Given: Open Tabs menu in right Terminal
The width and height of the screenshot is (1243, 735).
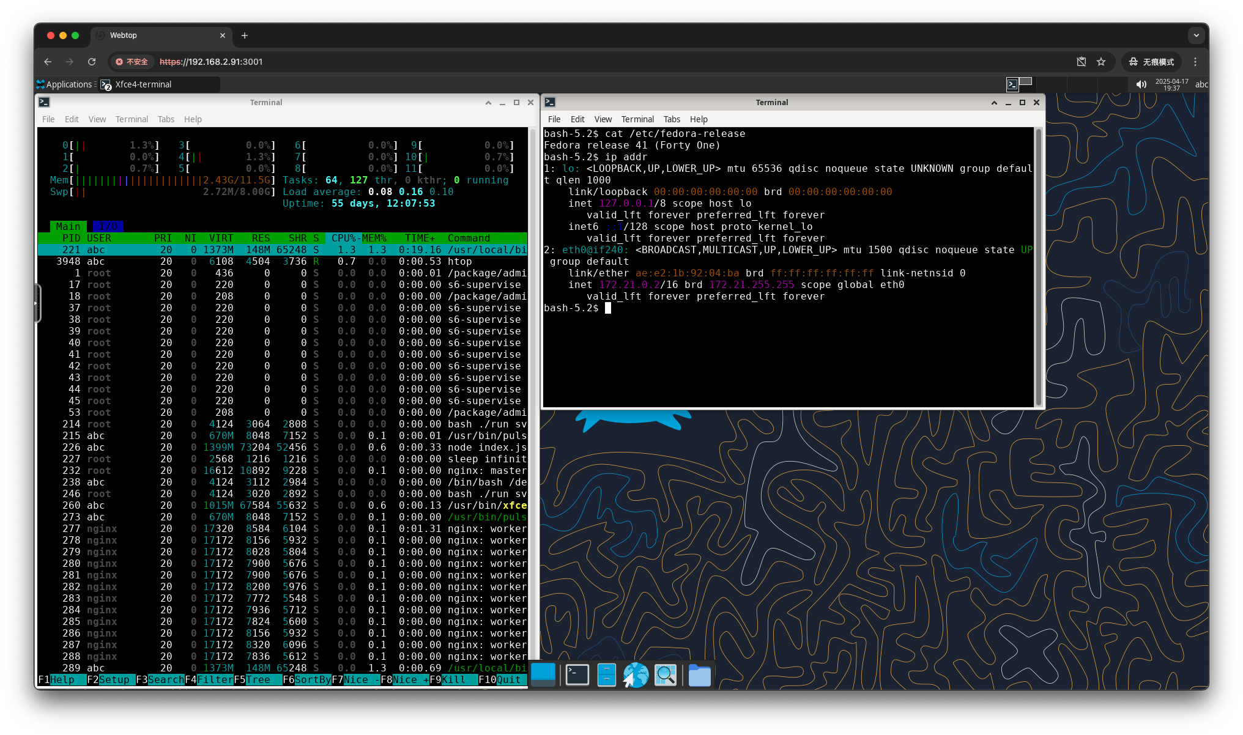Looking at the screenshot, I should [672, 119].
